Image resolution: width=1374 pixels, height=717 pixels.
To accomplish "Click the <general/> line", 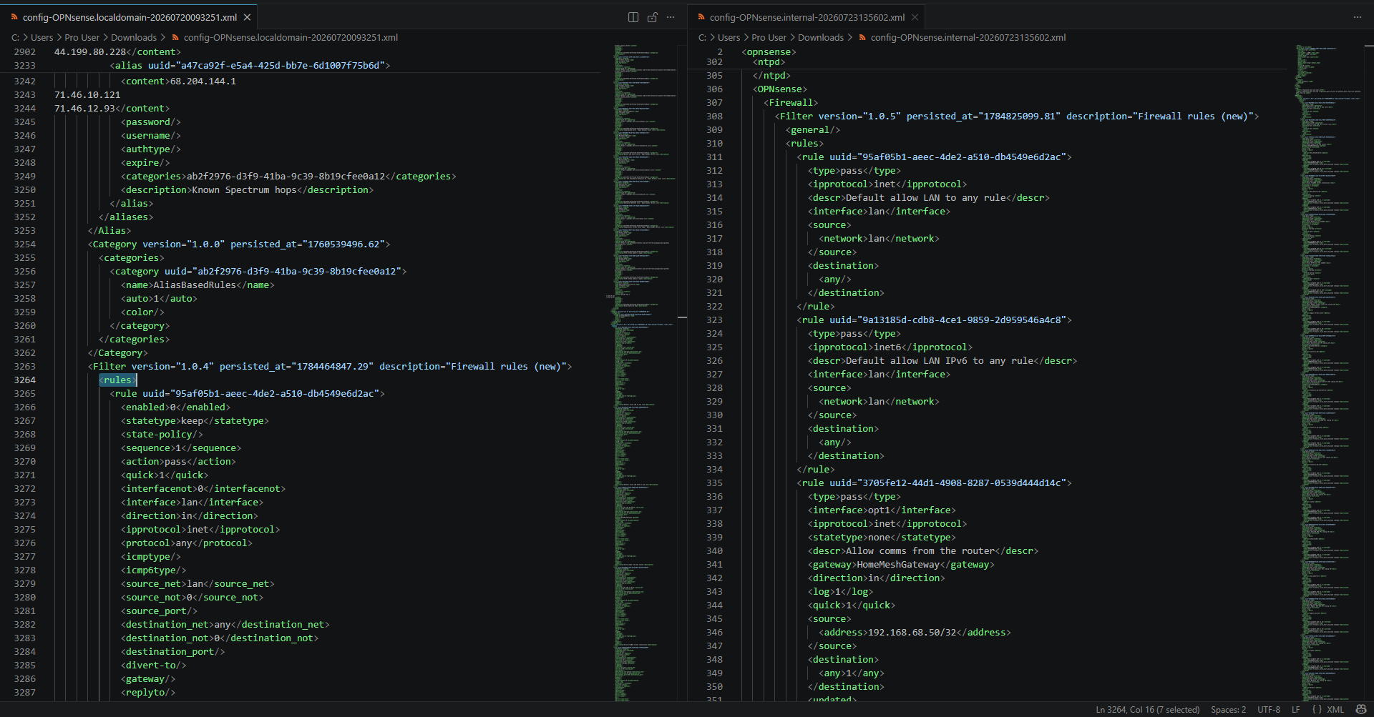I will (x=813, y=130).
